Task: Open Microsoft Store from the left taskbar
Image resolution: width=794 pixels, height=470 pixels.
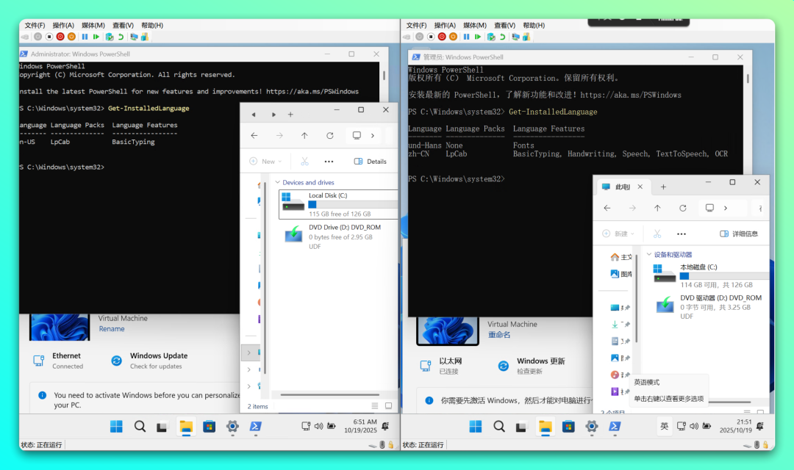Action: coord(210,426)
